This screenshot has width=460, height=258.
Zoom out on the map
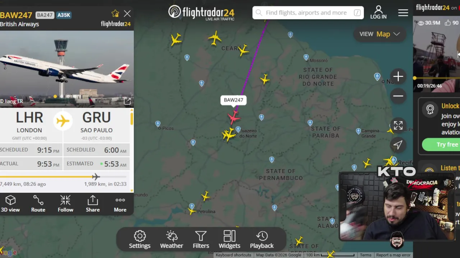pyautogui.click(x=398, y=96)
